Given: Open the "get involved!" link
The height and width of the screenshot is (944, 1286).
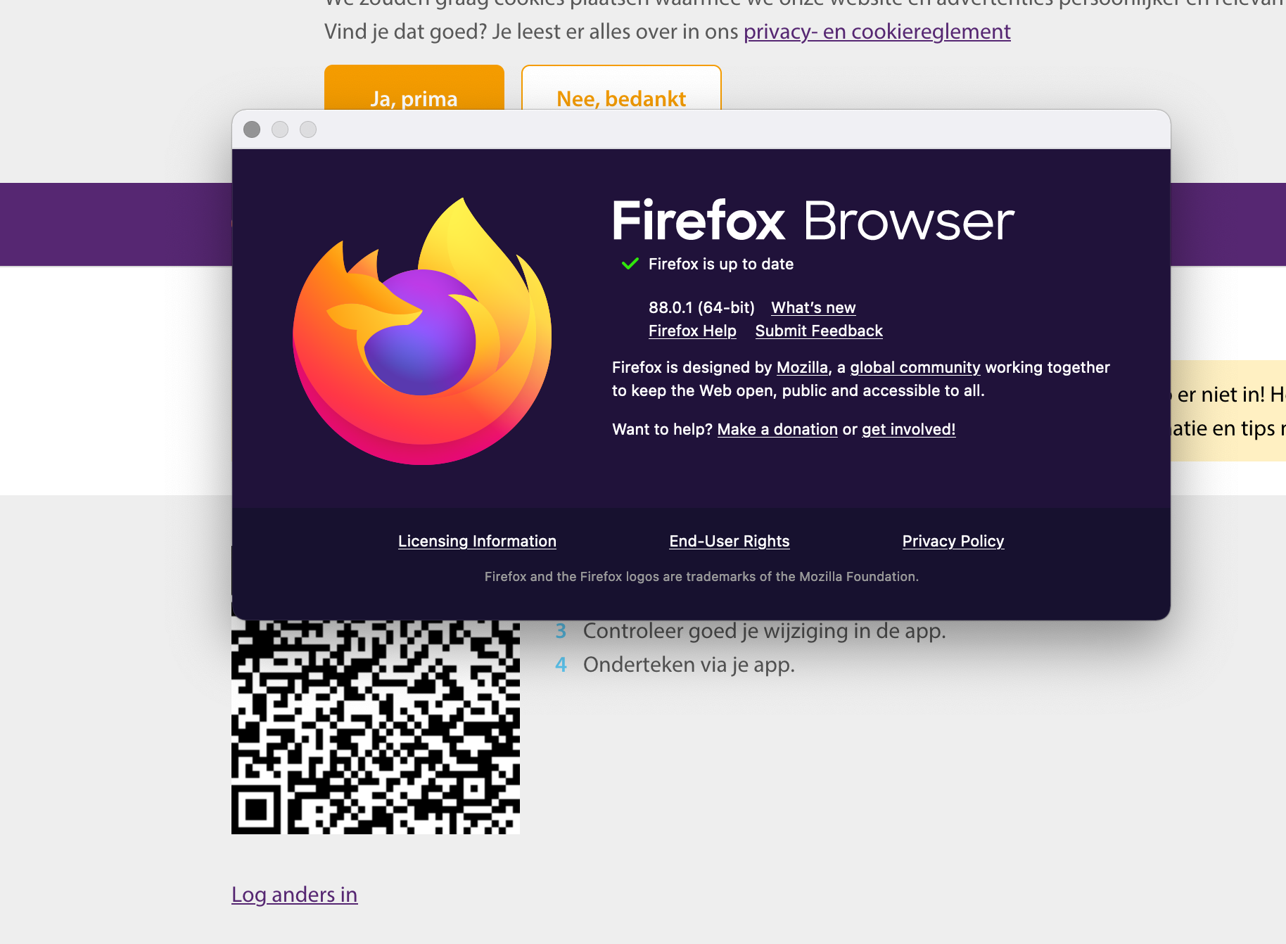Looking at the screenshot, I should (908, 429).
